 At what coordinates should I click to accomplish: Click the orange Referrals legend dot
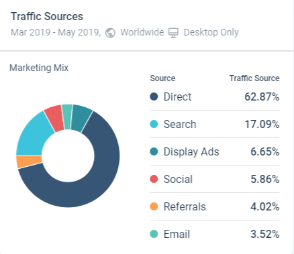(154, 206)
